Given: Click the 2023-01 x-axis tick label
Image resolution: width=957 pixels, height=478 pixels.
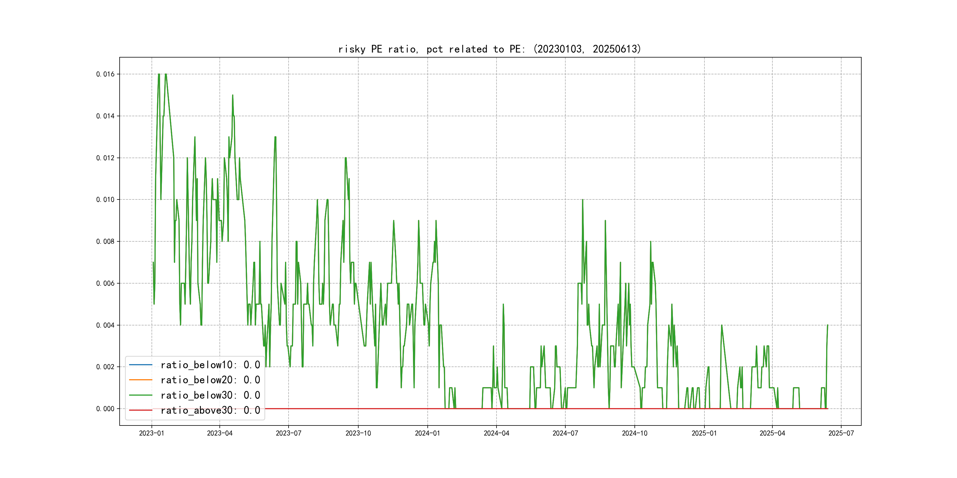Looking at the screenshot, I should tap(152, 433).
